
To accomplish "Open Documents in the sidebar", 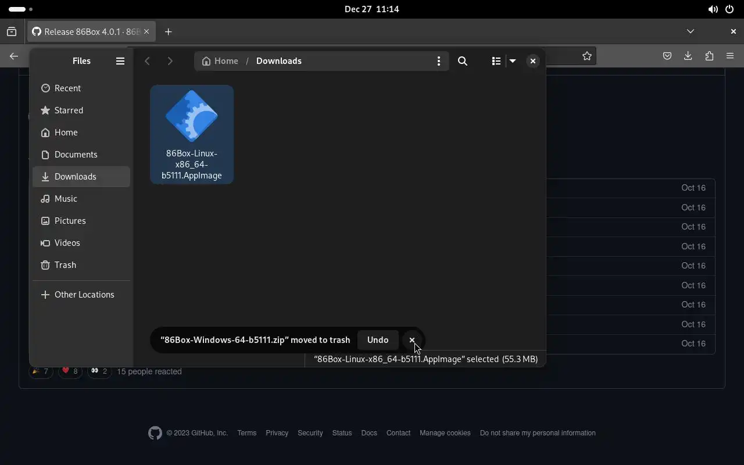I will tap(81, 155).
